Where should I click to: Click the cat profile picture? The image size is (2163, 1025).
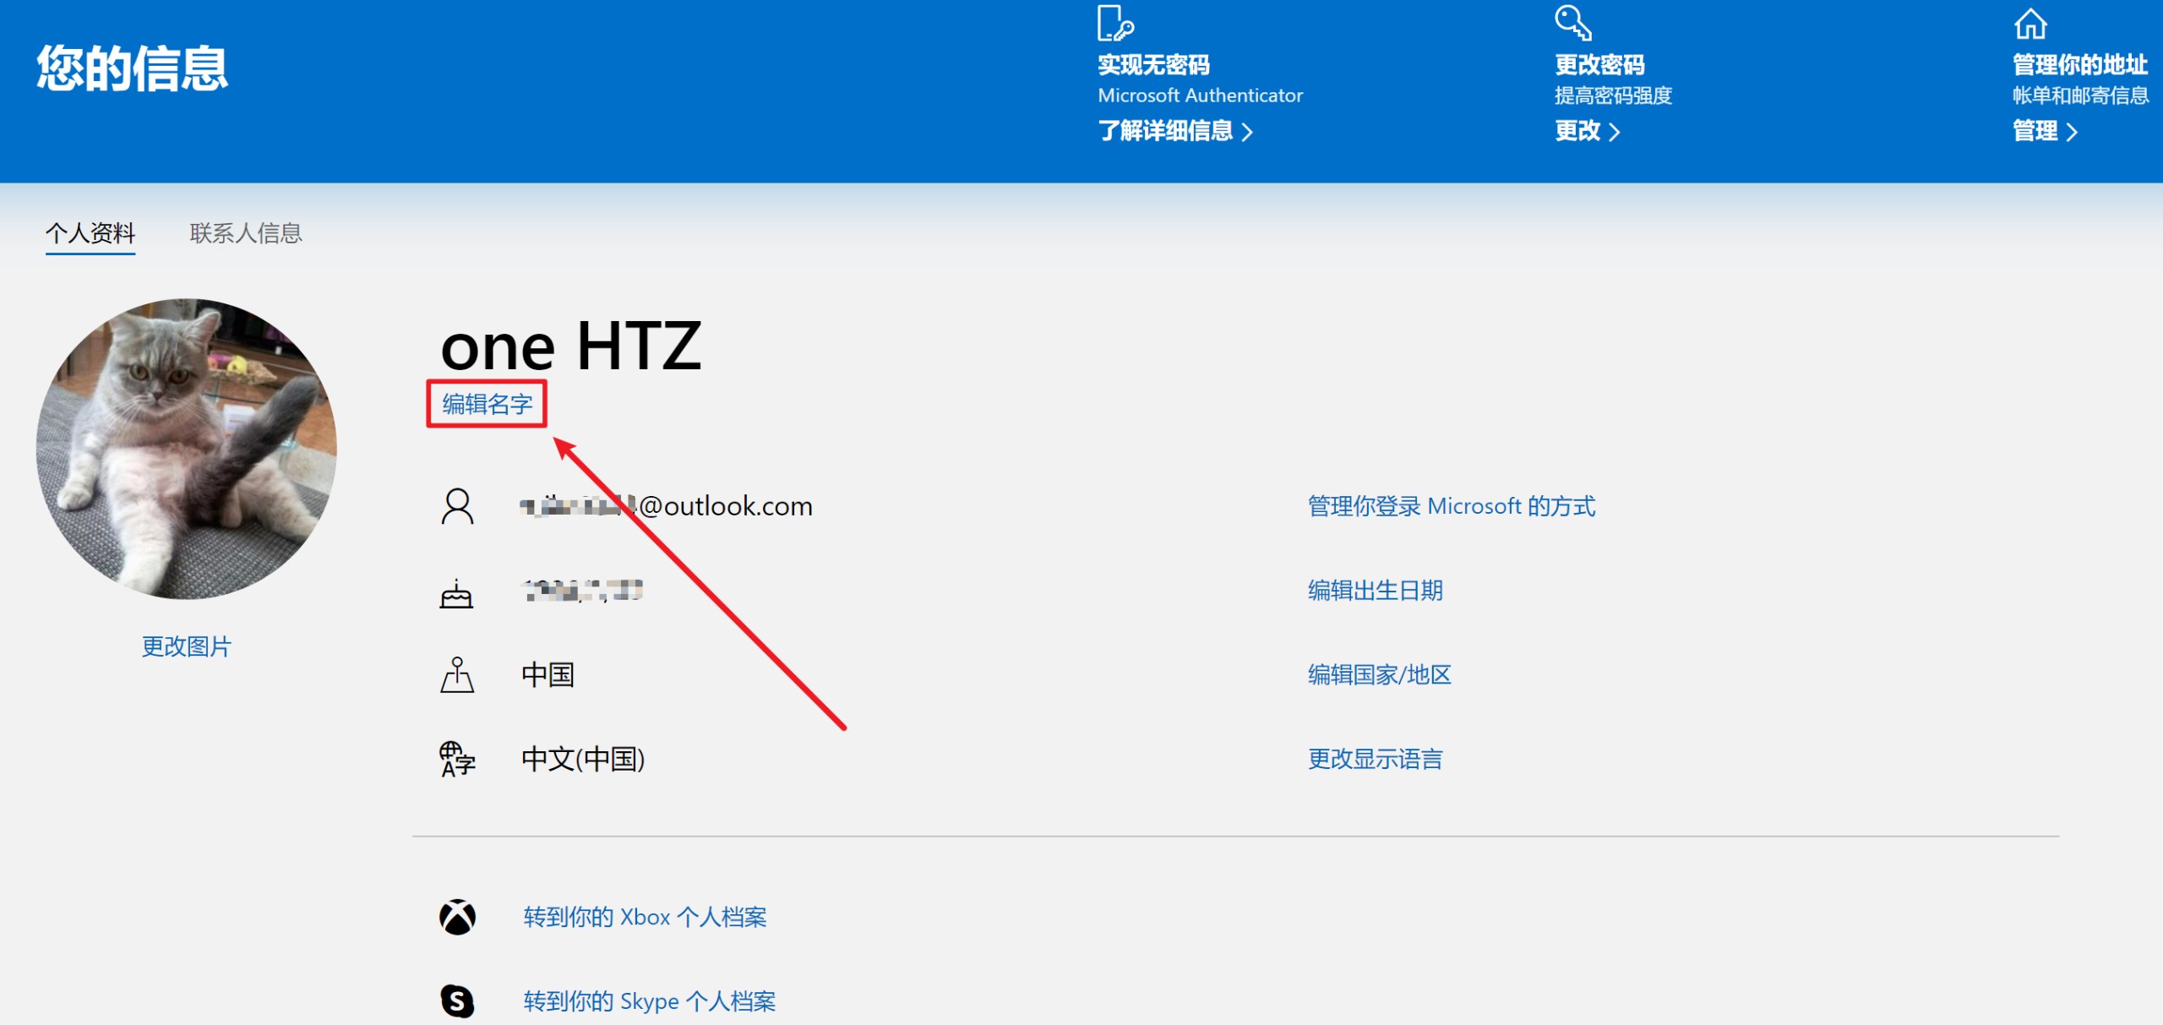(187, 449)
